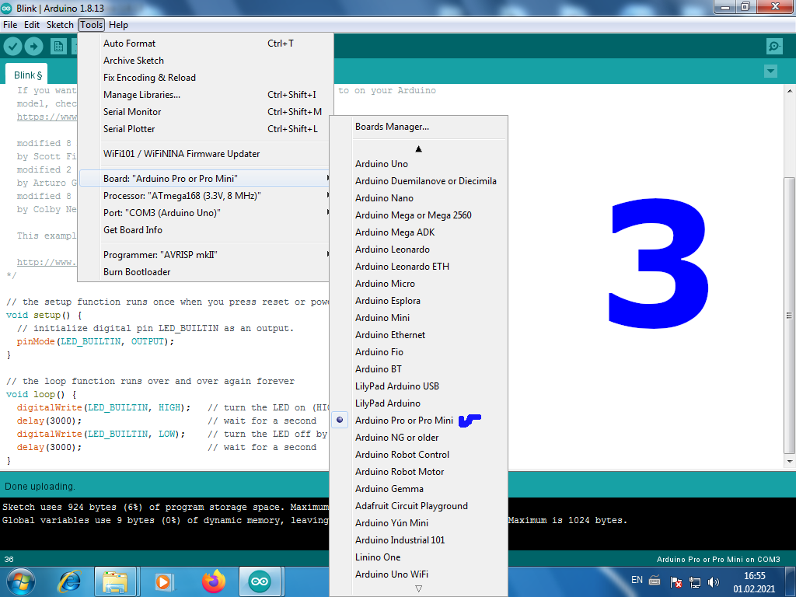
Task: Open the Help menu
Action: tap(118, 25)
